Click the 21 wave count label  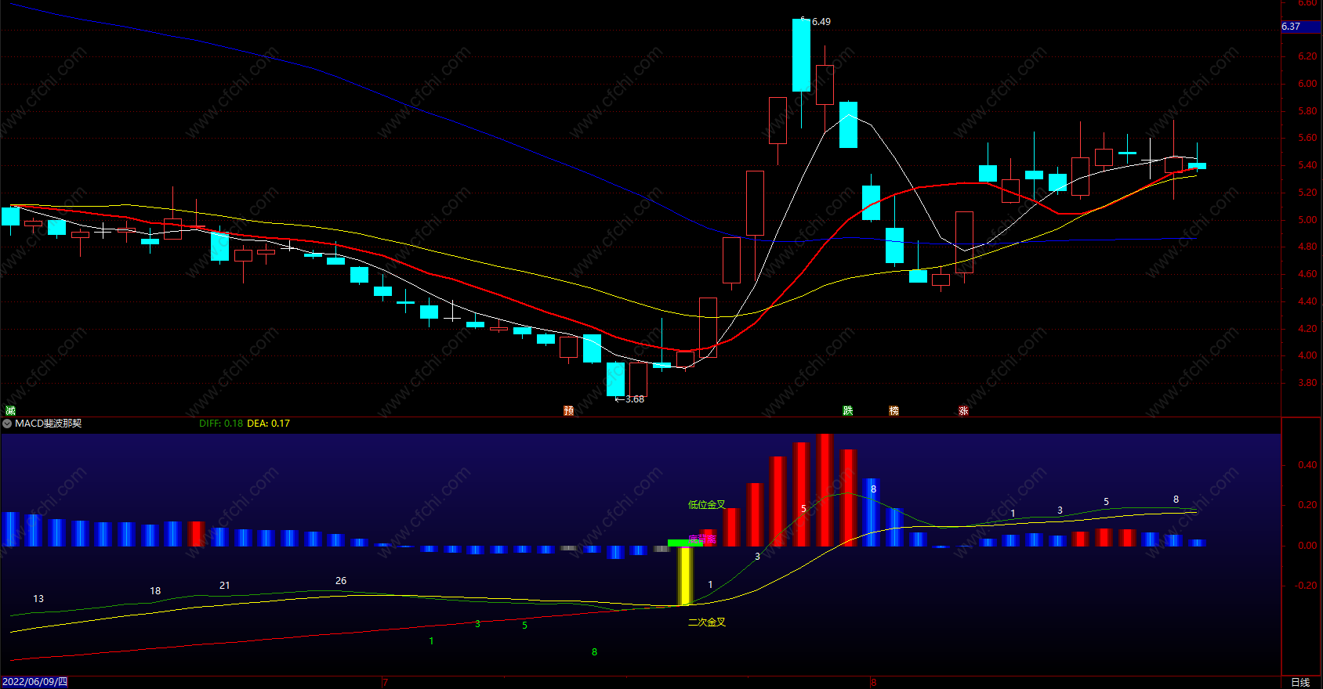(225, 586)
